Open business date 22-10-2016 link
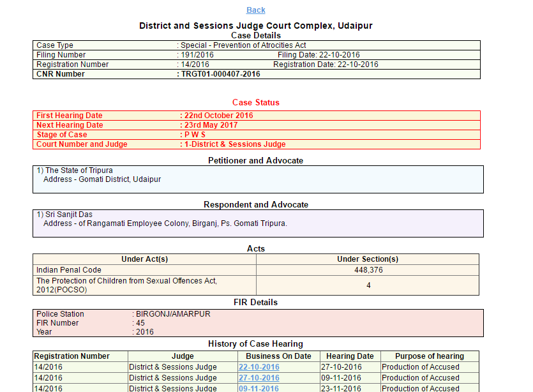 pos(259,367)
